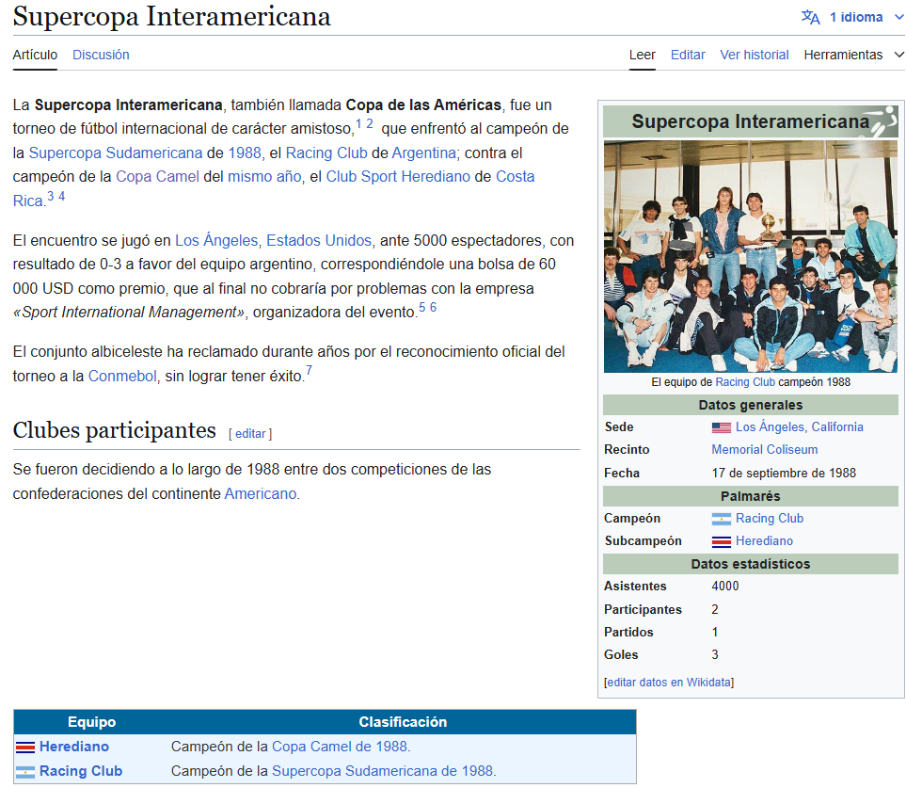Viewport: 906px width, 788px height.
Task: Open the Herramientas dropdown menu
Action: pos(852,55)
